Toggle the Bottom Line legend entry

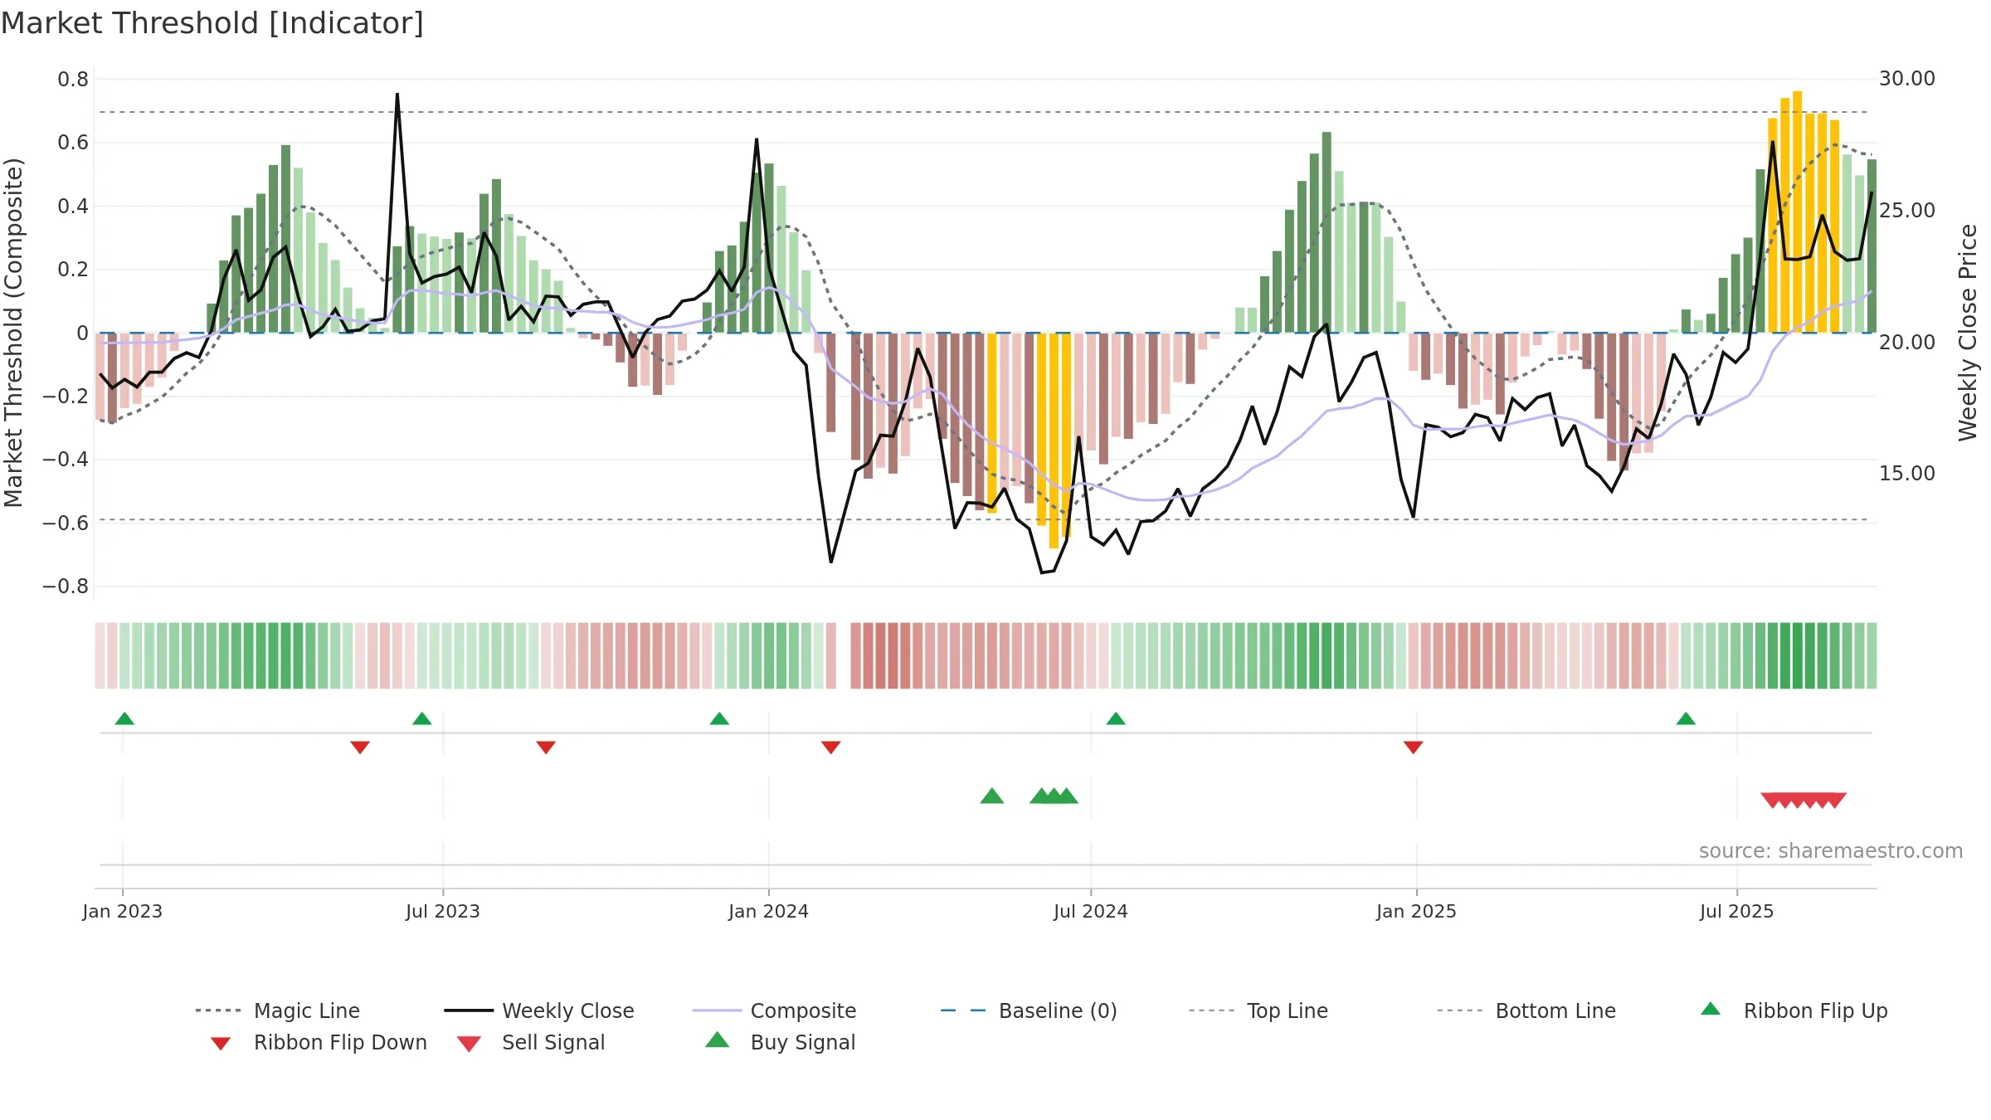(1526, 1010)
